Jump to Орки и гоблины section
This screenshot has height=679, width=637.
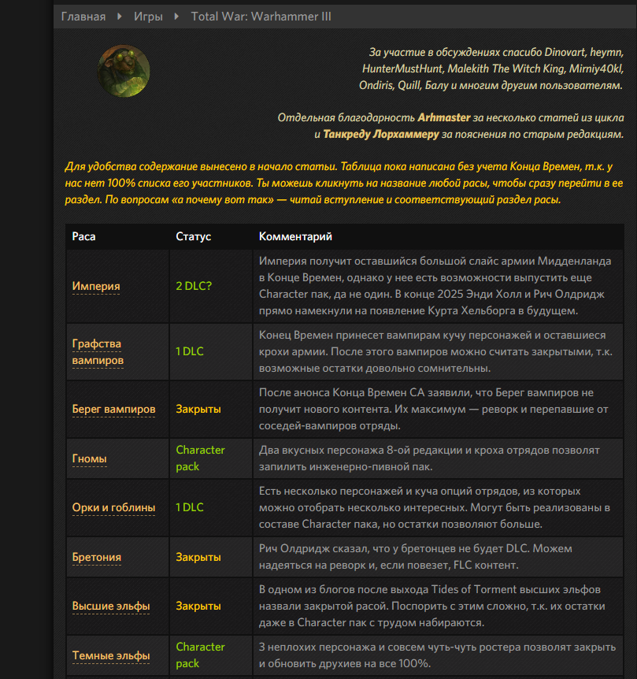[x=114, y=507]
